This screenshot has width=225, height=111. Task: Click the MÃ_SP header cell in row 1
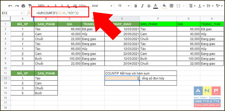click(x=22, y=24)
